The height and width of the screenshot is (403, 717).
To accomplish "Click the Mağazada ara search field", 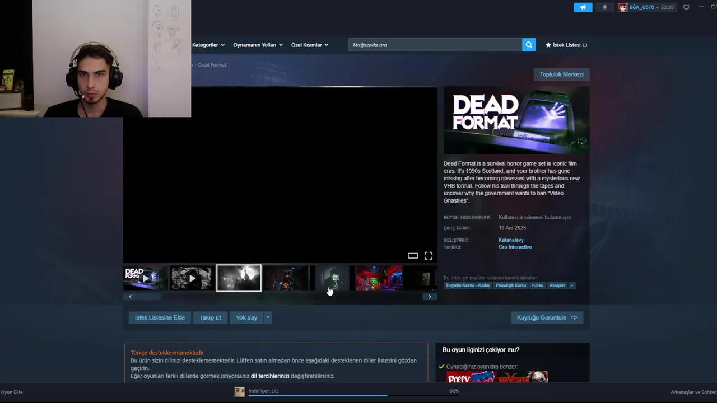I will pos(435,45).
